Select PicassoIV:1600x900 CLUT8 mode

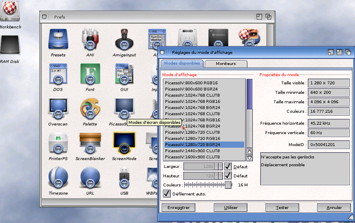tap(204, 157)
